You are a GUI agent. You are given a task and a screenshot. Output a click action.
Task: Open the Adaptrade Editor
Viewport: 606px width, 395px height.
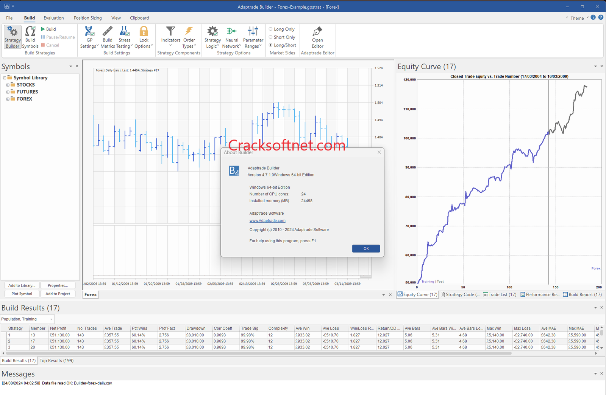[x=317, y=37]
